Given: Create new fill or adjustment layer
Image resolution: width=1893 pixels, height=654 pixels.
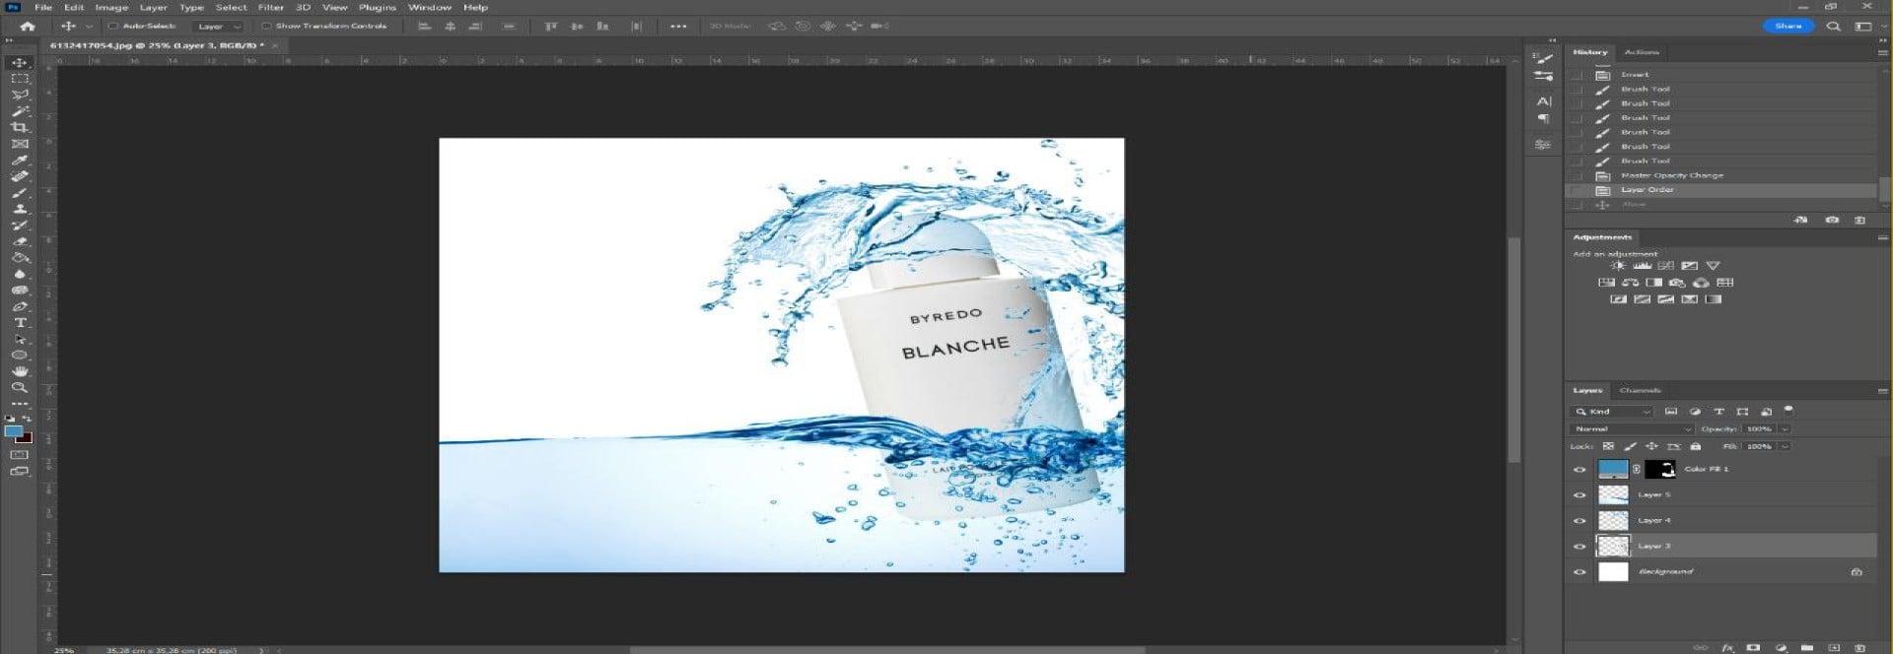Looking at the screenshot, I should point(1781,647).
